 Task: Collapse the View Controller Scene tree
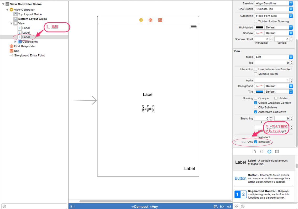[x=3, y=4]
